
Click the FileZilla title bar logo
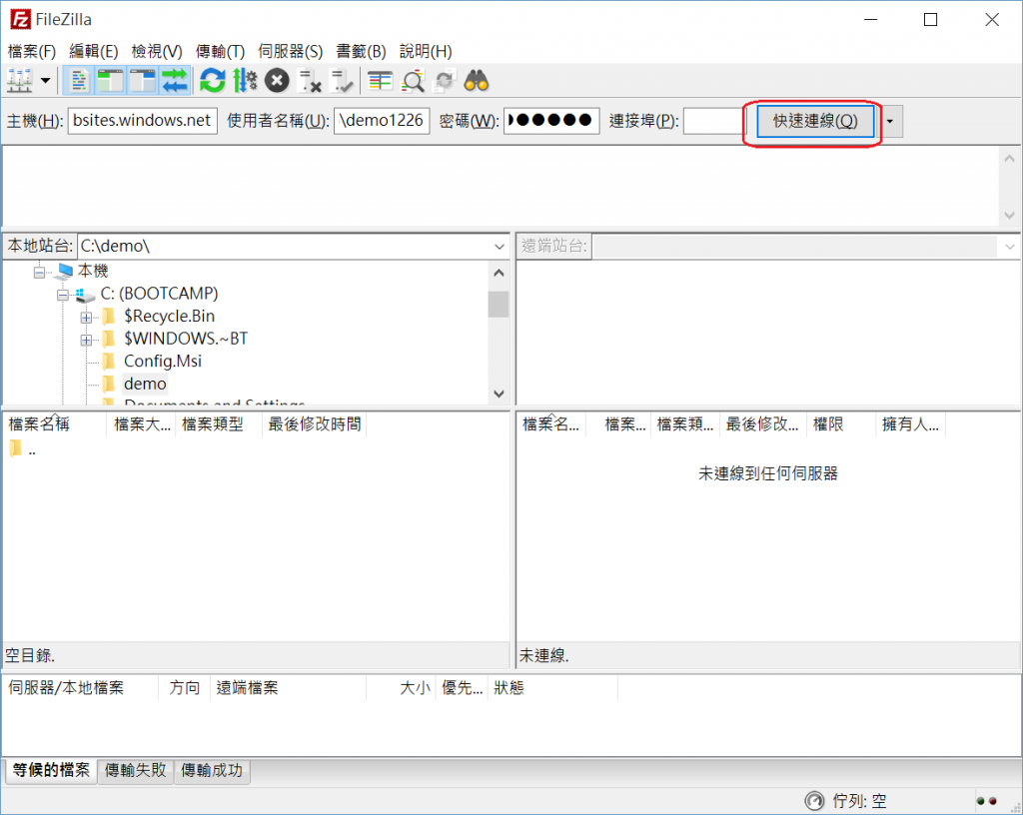pos(20,20)
